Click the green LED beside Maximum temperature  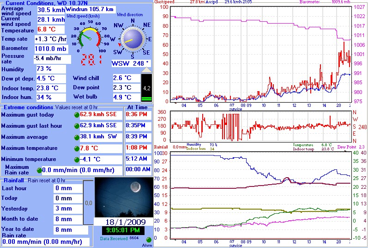coord(77,149)
